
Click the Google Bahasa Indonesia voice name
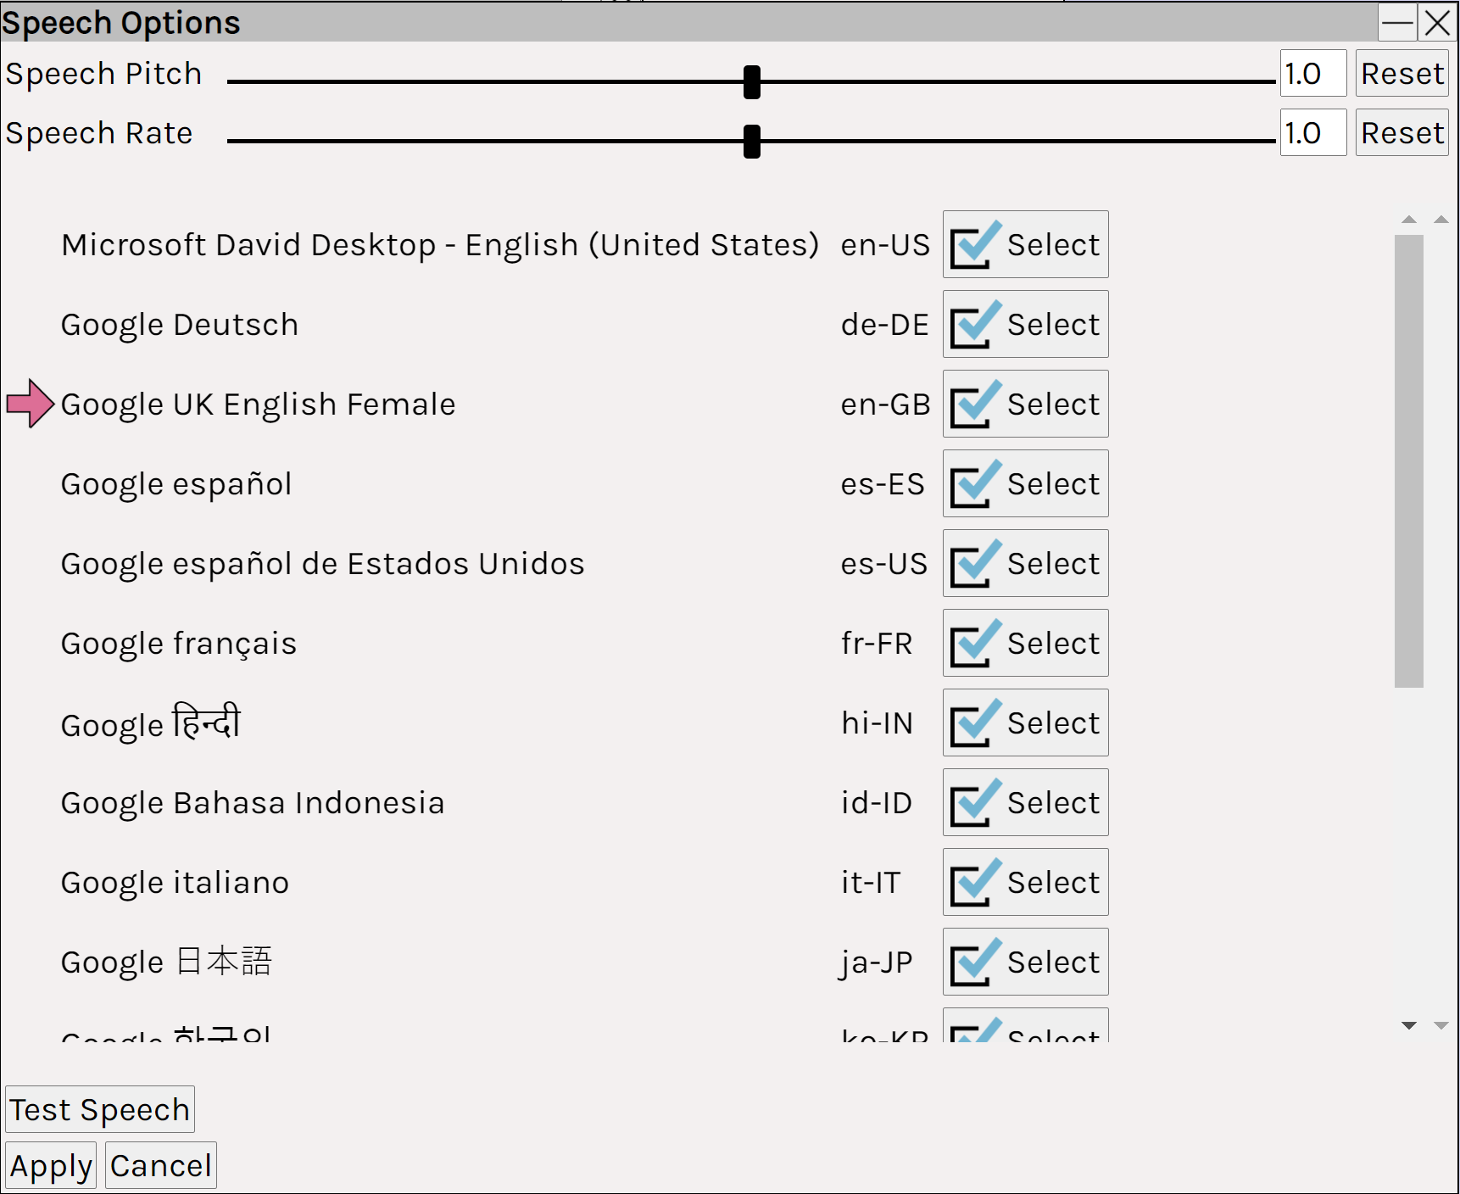pos(253,803)
